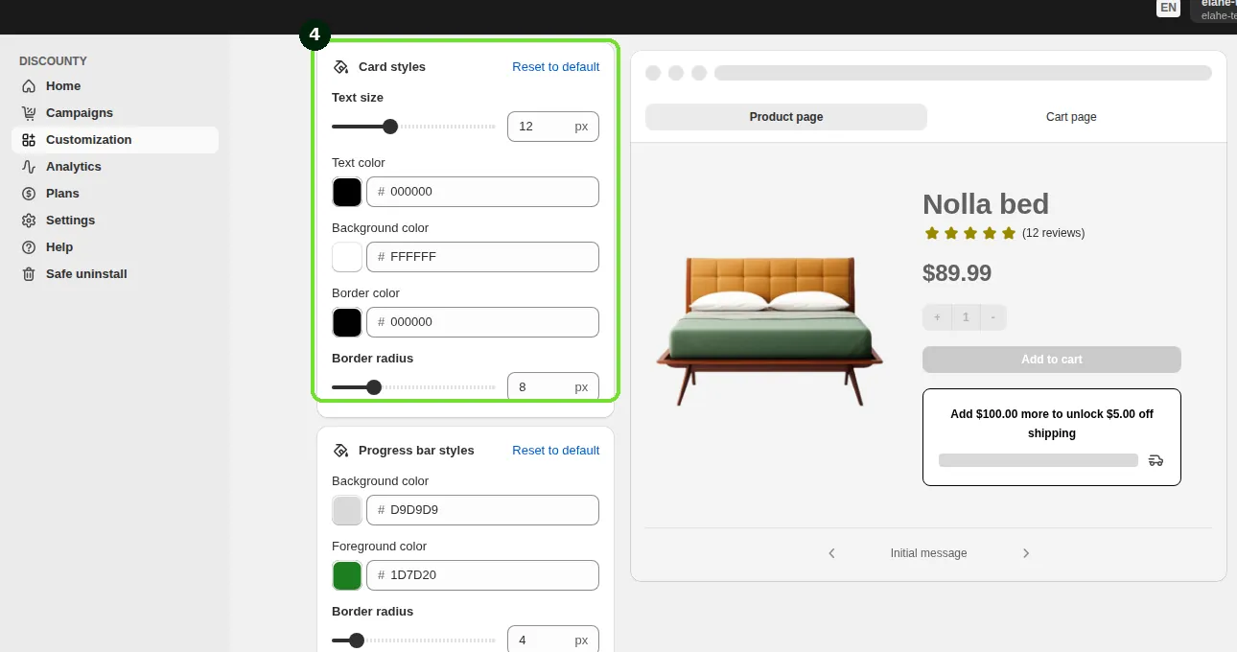
Task: Click the Settings gear icon
Action: (29, 221)
